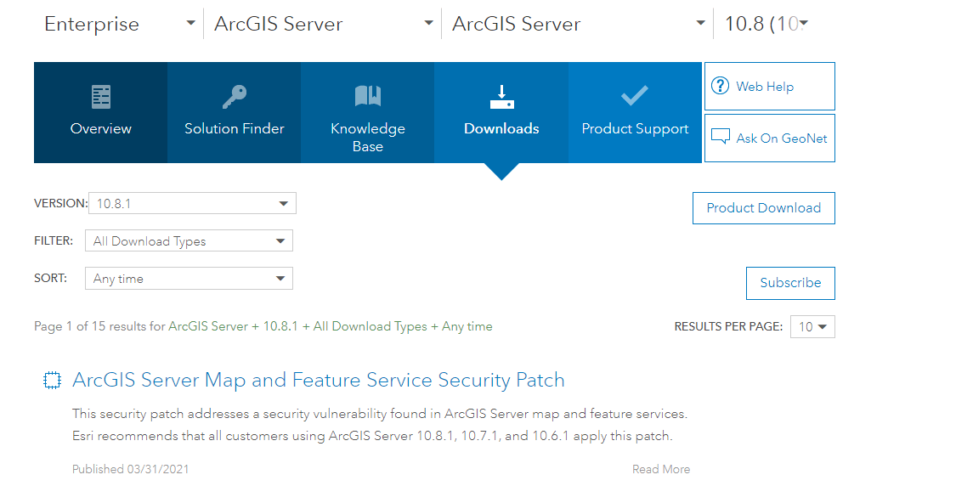Click the Product Support checkmark icon

coord(635,96)
